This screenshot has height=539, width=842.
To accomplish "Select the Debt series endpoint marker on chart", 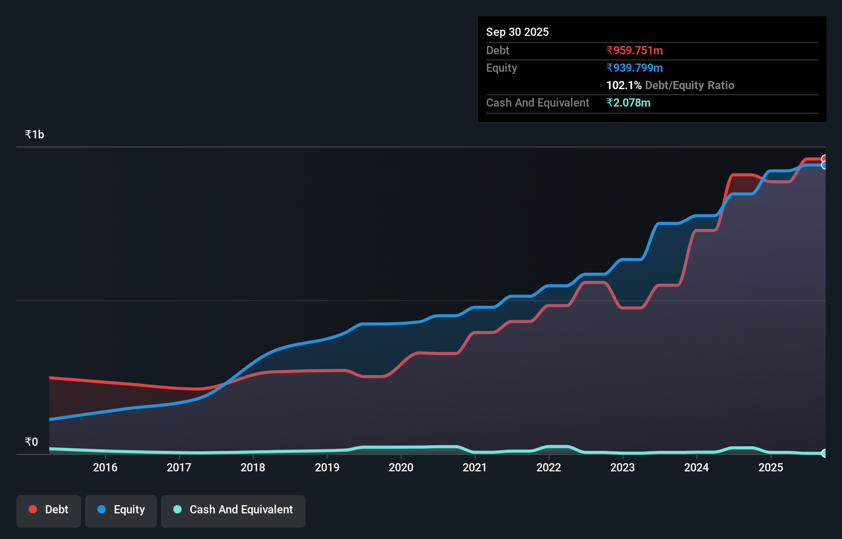I will [825, 158].
